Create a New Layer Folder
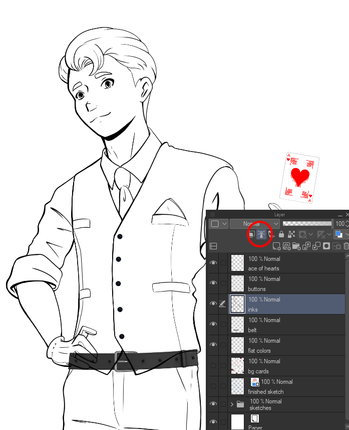 click(296, 246)
